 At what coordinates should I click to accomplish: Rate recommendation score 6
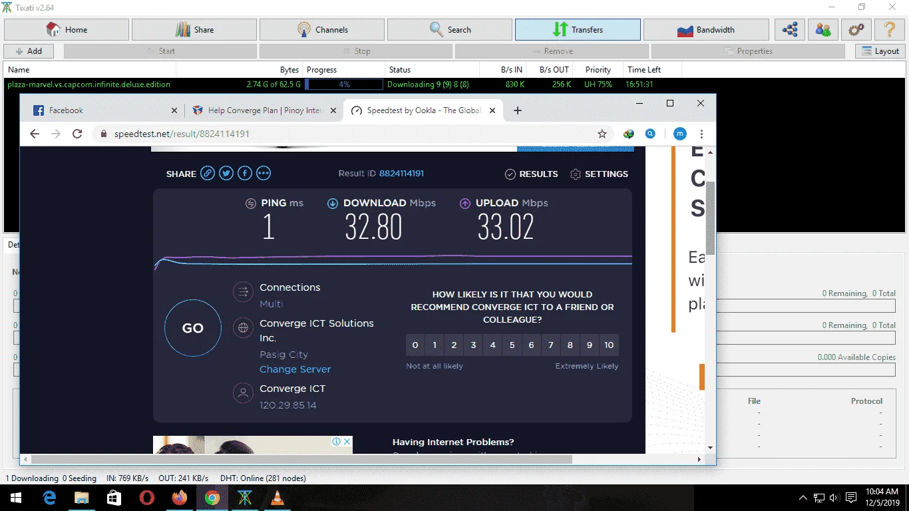532,345
